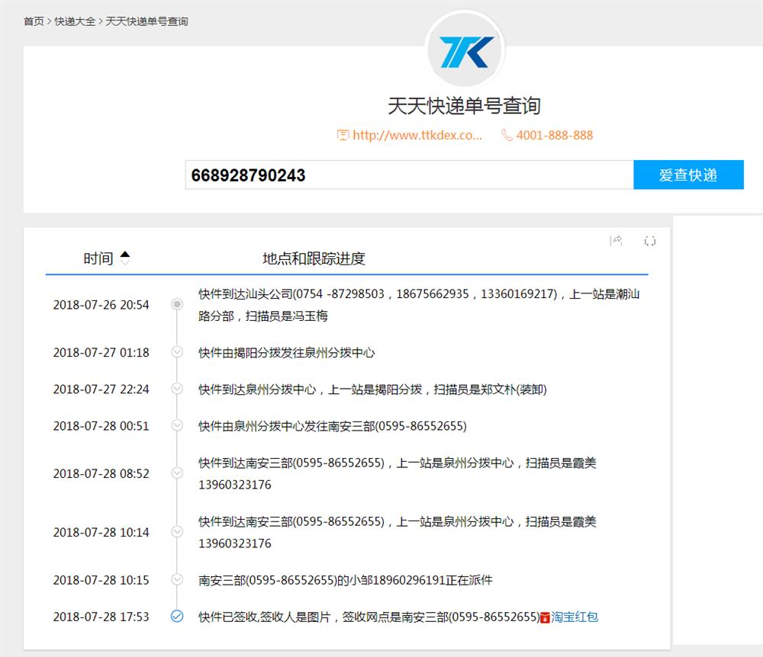
Task: Click the share icon above tracking table
Action: coord(616,241)
